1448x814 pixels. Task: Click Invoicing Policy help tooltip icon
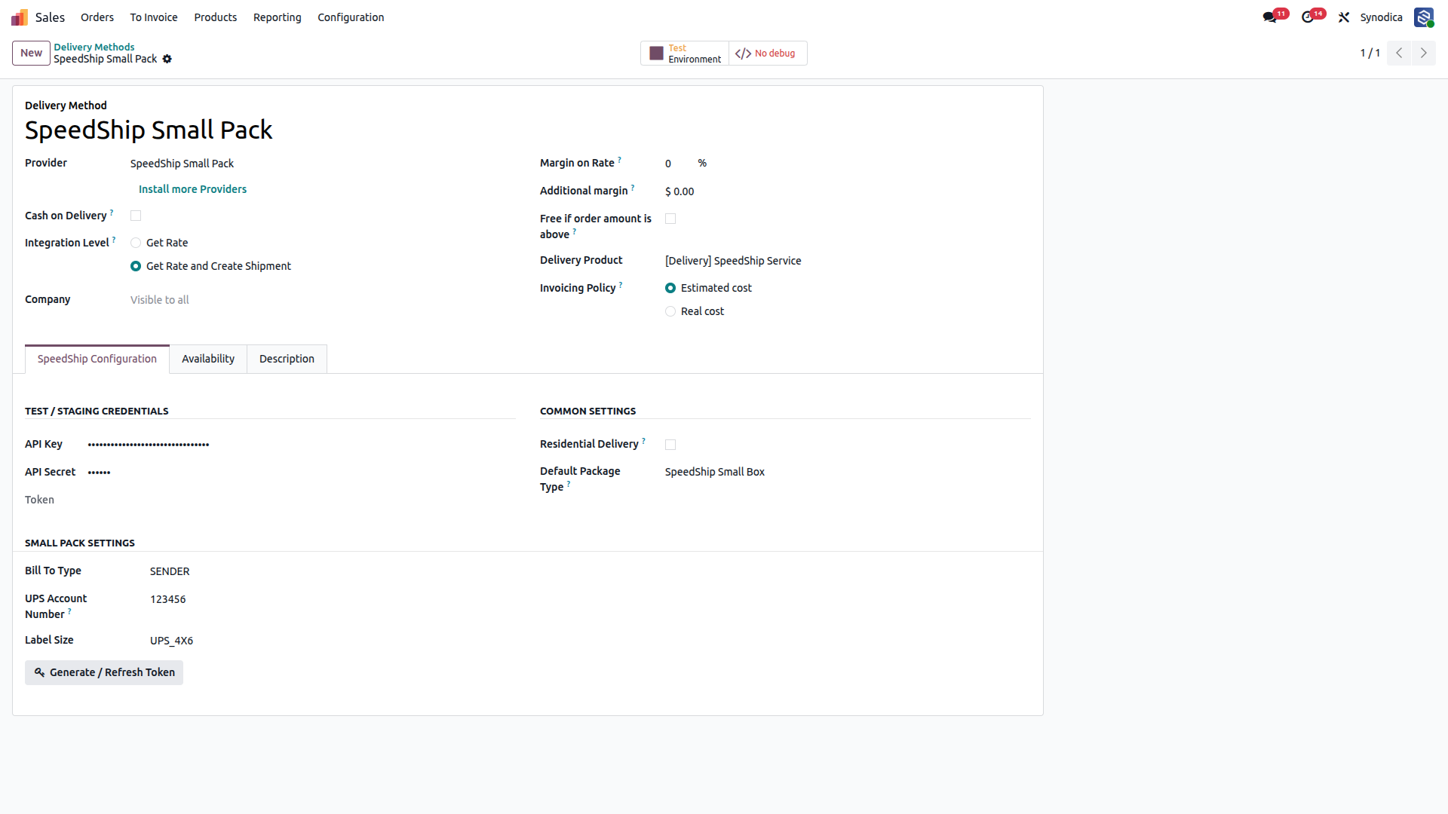click(x=621, y=285)
